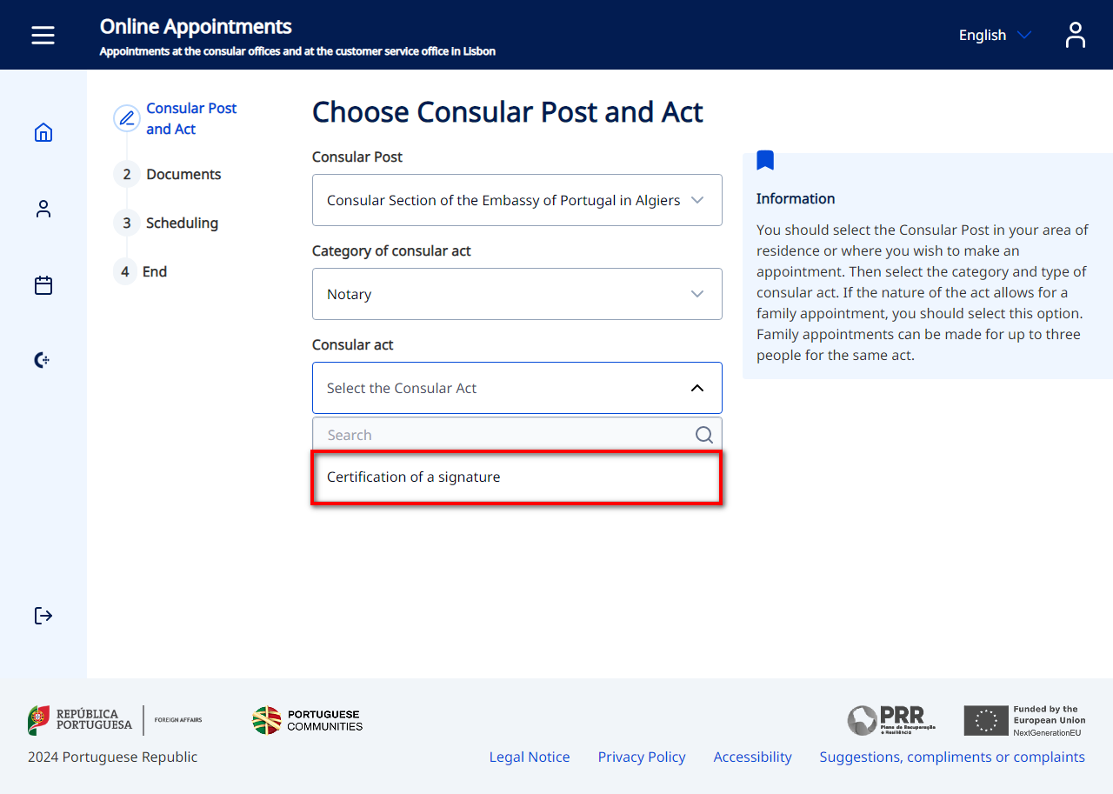Viewport: 1113px width, 794px height.
Task: Go to the Scheduling step
Action: (x=182, y=223)
